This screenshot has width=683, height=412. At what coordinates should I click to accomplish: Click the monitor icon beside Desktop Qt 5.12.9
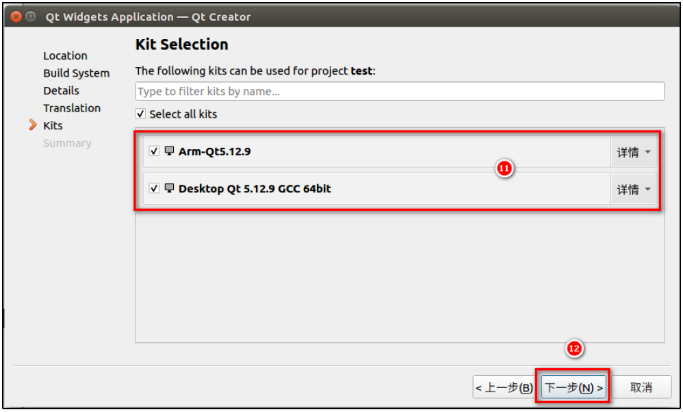click(x=169, y=188)
